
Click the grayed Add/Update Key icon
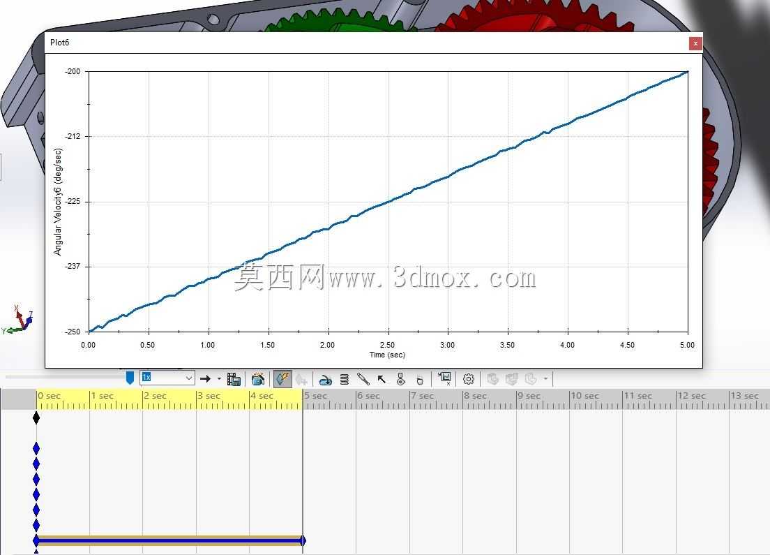click(x=301, y=379)
